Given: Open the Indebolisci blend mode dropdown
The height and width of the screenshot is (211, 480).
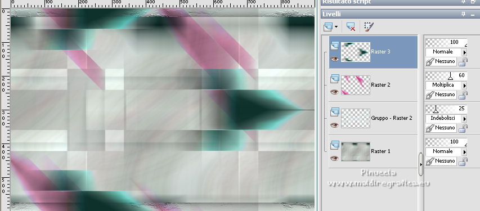Looking at the screenshot, I should 464,118.
